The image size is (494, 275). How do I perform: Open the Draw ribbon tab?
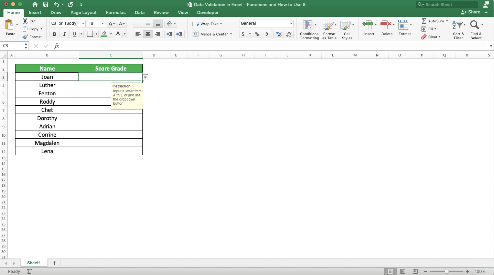coord(56,12)
